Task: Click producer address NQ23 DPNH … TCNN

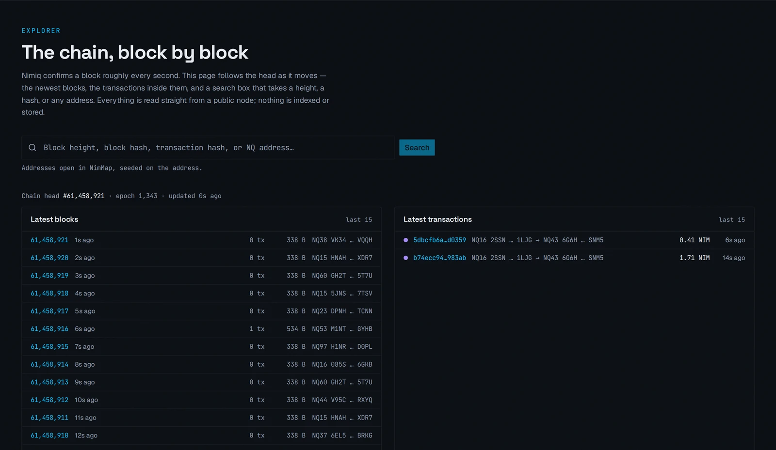Action: click(x=342, y=311)
